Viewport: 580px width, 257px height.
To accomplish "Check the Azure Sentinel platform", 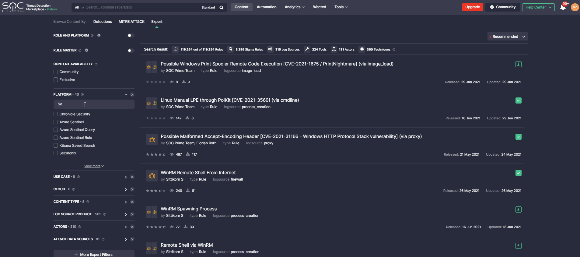I will [x=56, y=122].
